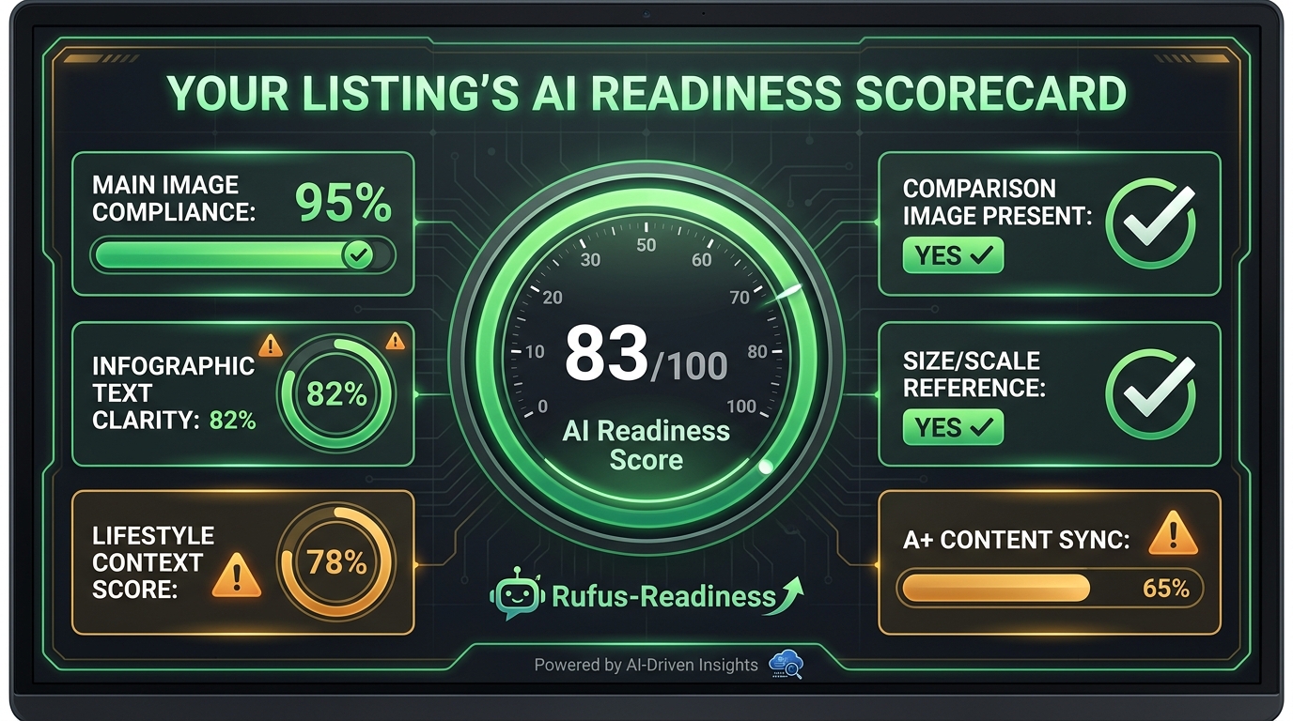Click the YES badge under Size/Scale Reference

tap(953, 427)
